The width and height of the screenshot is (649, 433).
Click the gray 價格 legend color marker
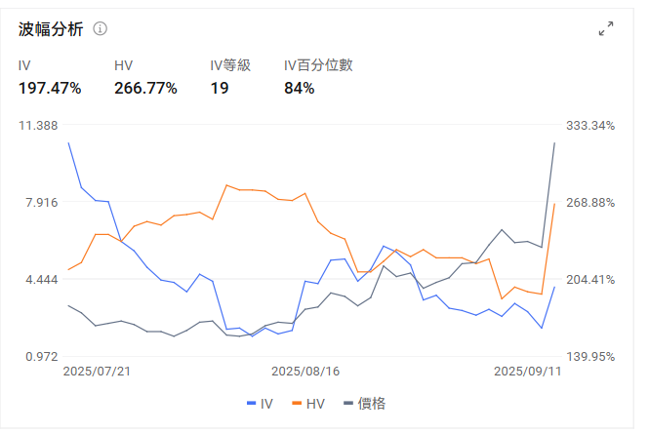(x=348, y=403)
